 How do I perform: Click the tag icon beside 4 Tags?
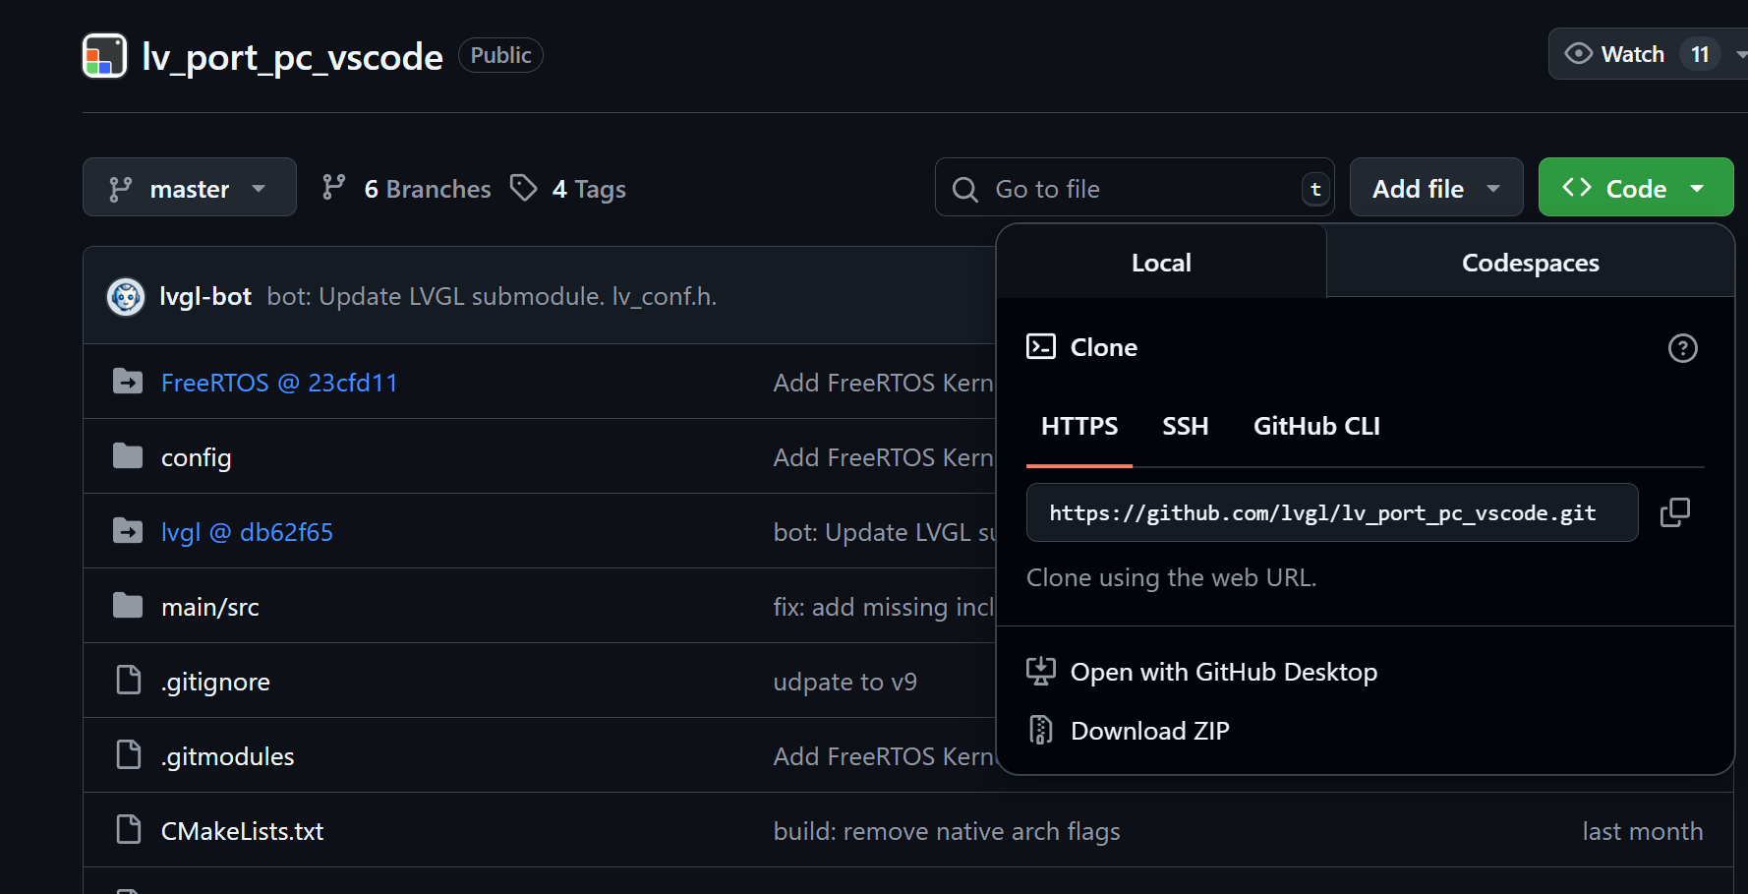click(x=523, y=187)
